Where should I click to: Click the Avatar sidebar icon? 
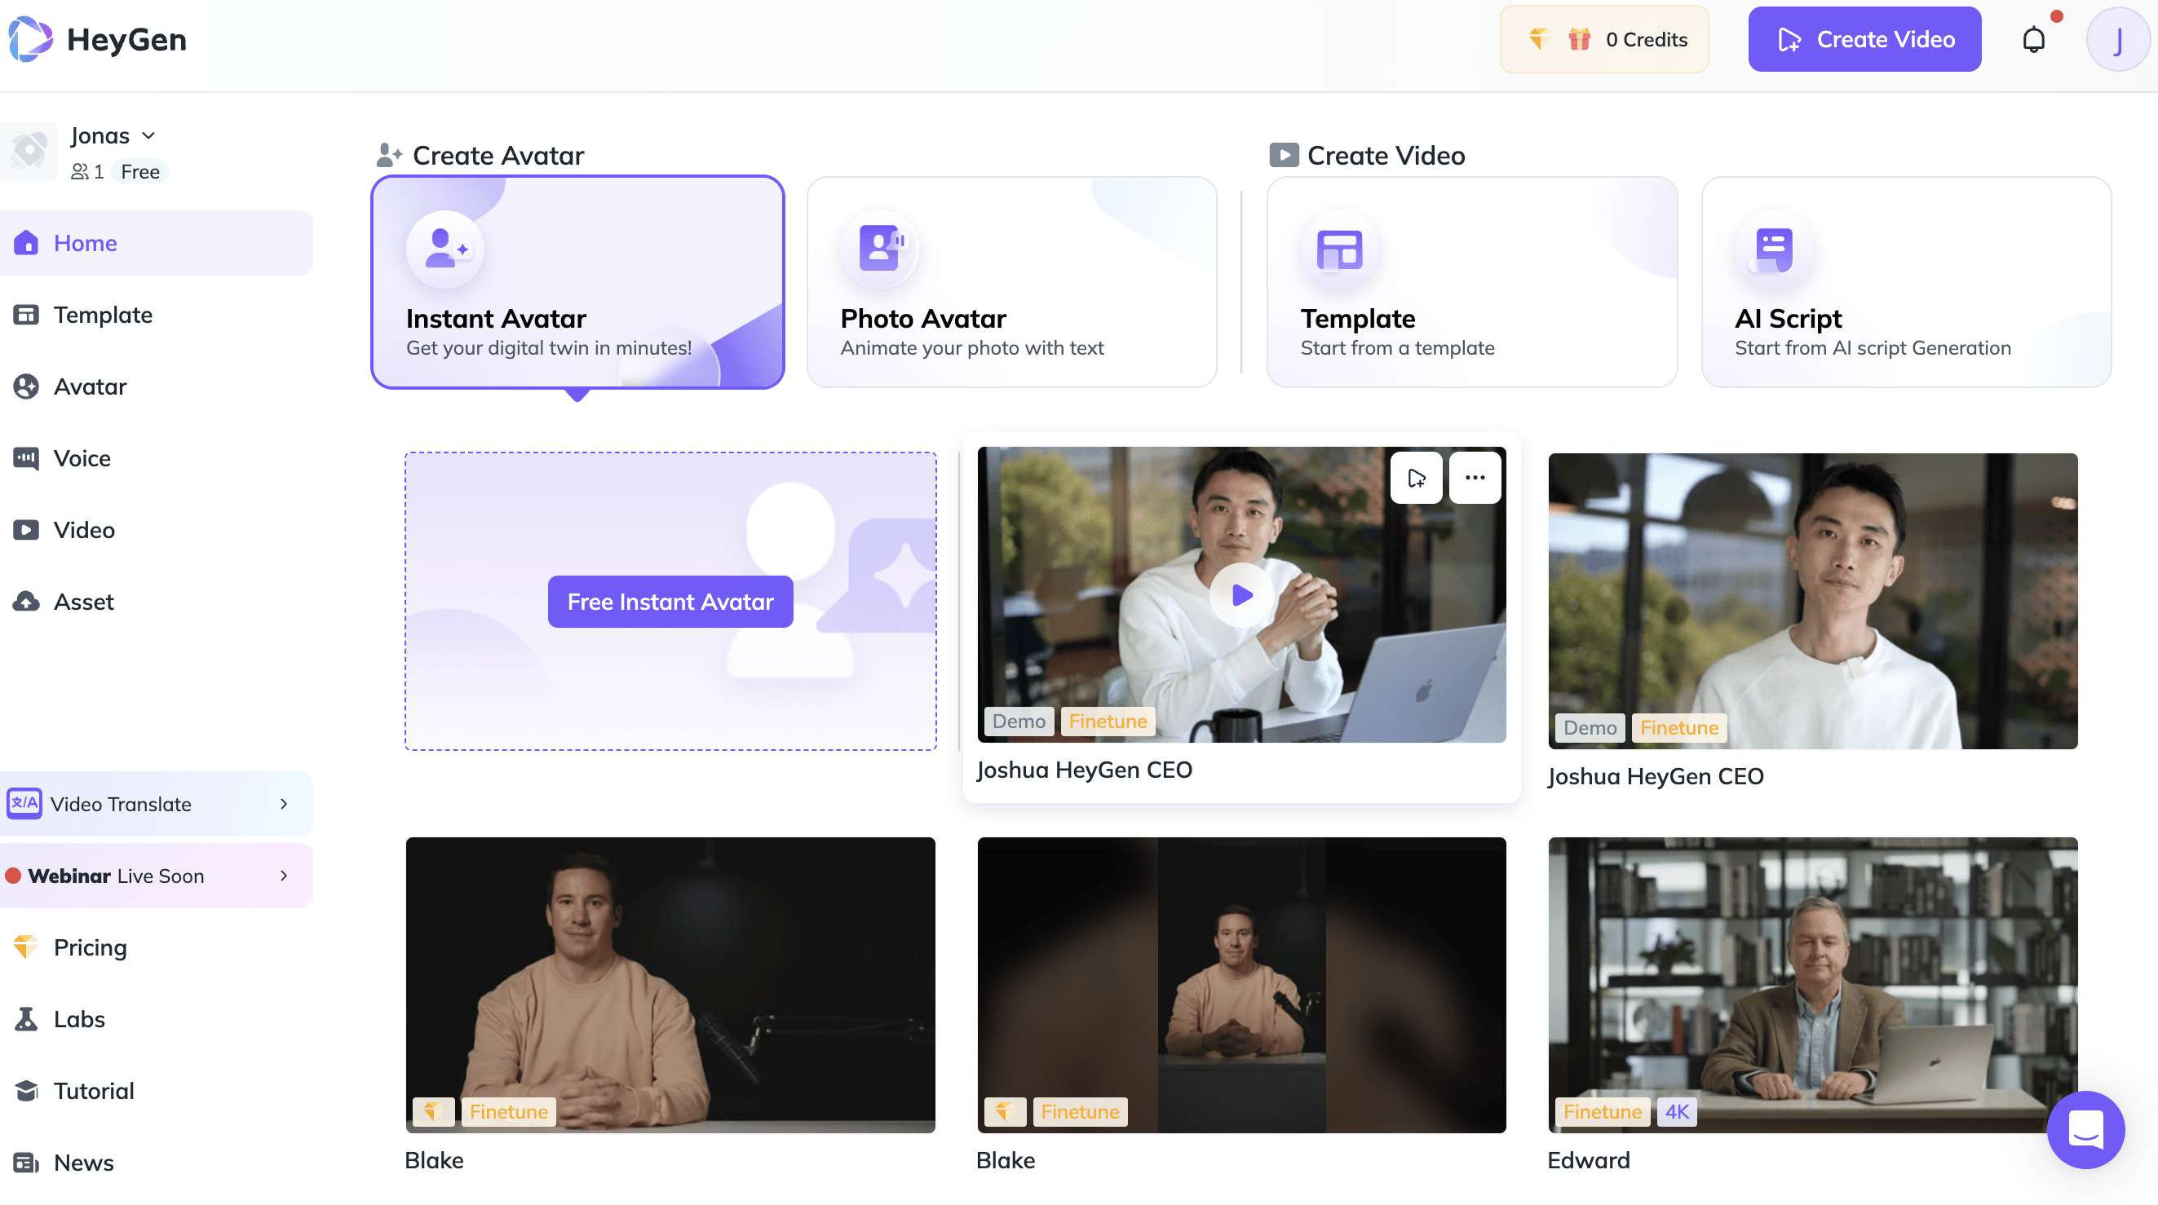[26, 386]
